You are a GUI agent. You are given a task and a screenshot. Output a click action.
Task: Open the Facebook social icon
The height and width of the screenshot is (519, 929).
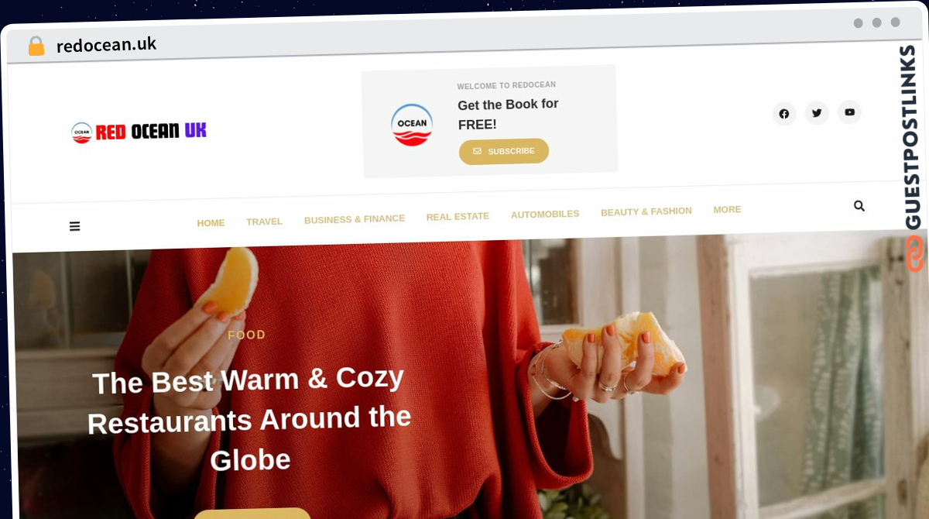(784, 114)
